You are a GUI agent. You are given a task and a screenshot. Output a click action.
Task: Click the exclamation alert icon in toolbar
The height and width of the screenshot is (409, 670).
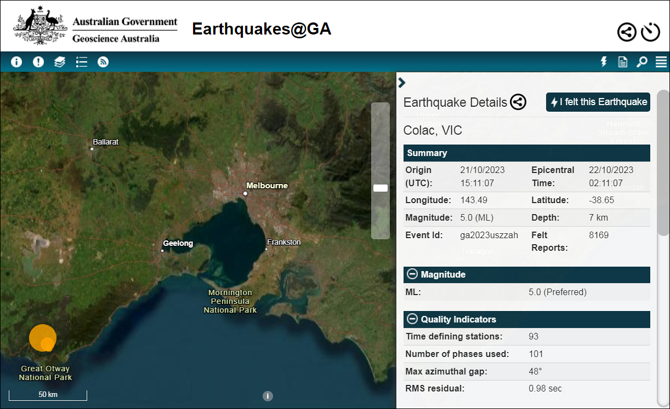pyautogui.click(x=38, y=62)
